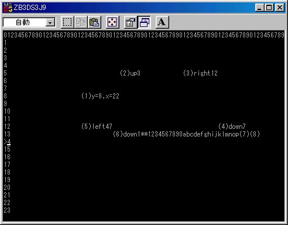Click the cursor at line 14
This screenshot has width=288, height=225.
(9, 142)
